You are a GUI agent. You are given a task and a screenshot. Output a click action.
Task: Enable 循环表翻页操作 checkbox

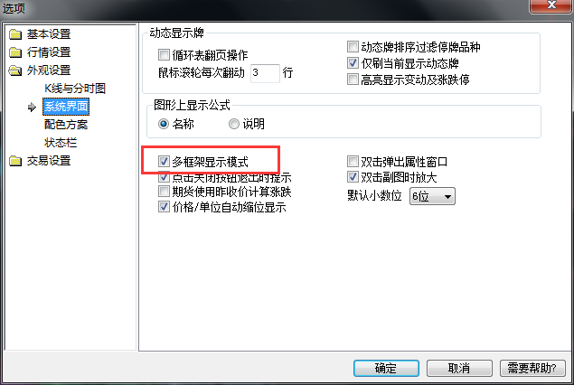(164, 55)
